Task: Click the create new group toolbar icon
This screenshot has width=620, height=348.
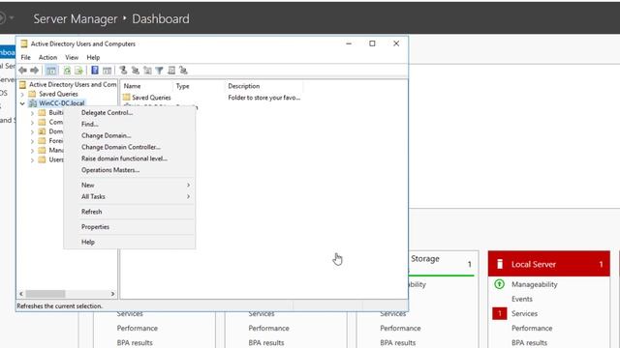Action: pos(136,71)
